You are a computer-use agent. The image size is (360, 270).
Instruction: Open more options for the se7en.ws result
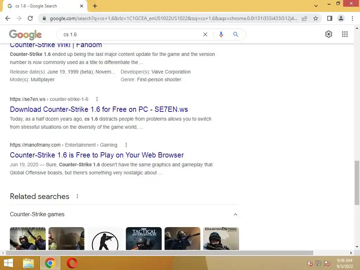coord(97,99)
